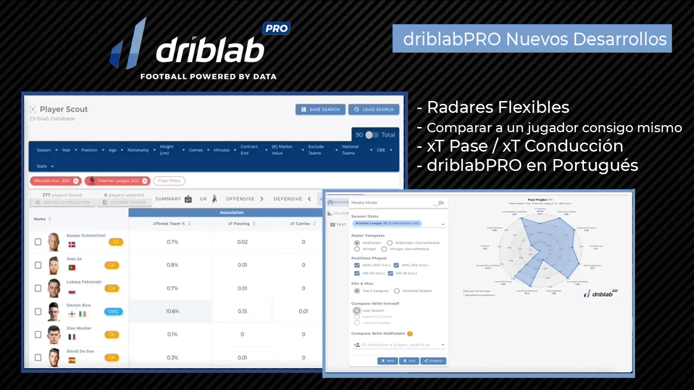Uncheck the MC (8 min.) position
Screen dimensions: 694x390
pos(390,273)
